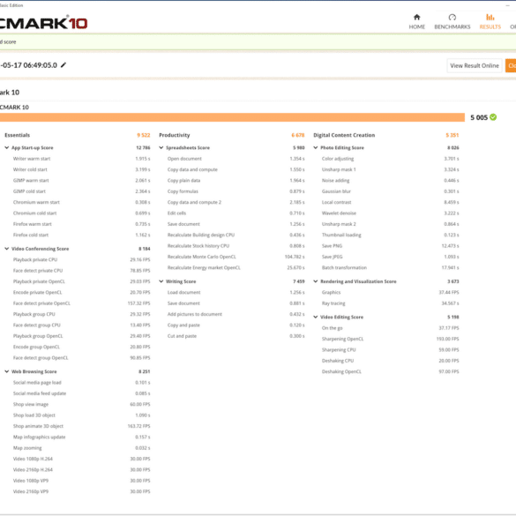Click Video 2160p VP9 row

[x=82, y=491]
